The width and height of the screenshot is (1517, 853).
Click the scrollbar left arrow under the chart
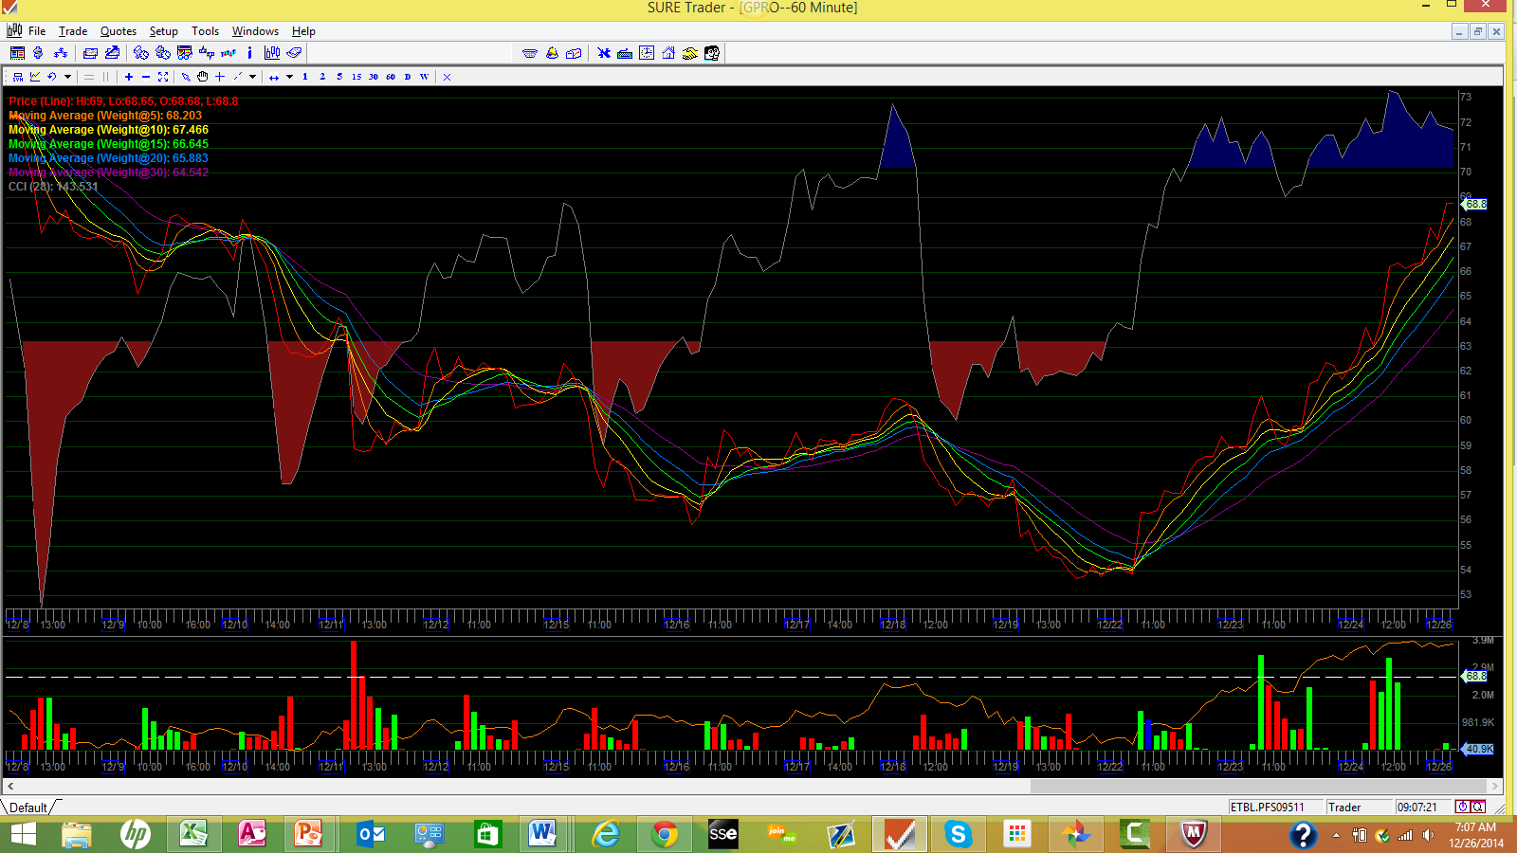coord(10,786)
